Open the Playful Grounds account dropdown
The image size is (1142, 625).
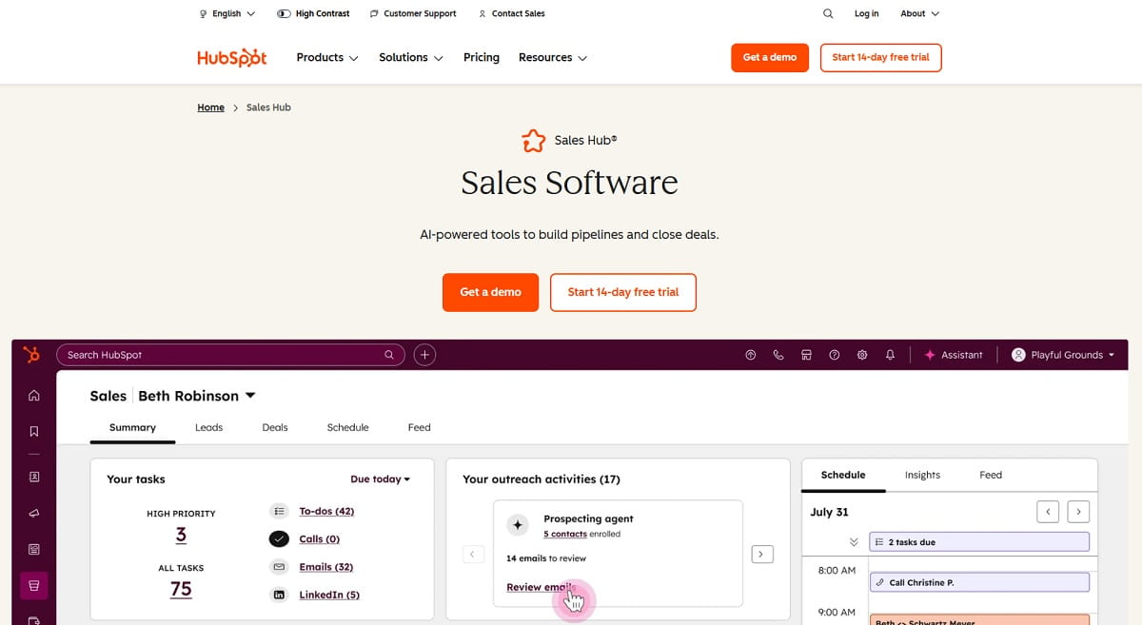[1062, 355]
